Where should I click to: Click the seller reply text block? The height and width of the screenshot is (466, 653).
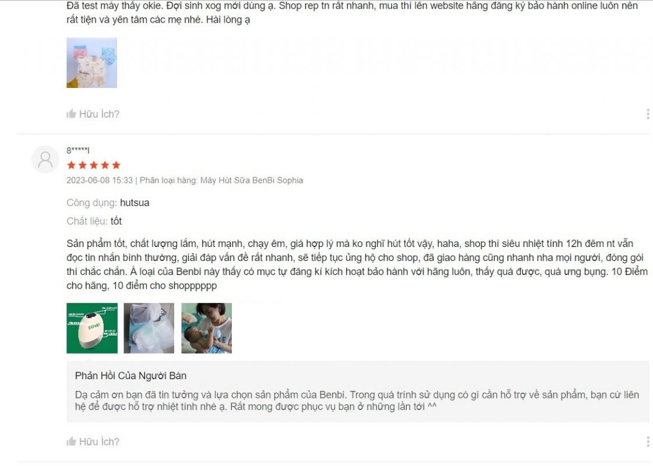tap(357, 401)
